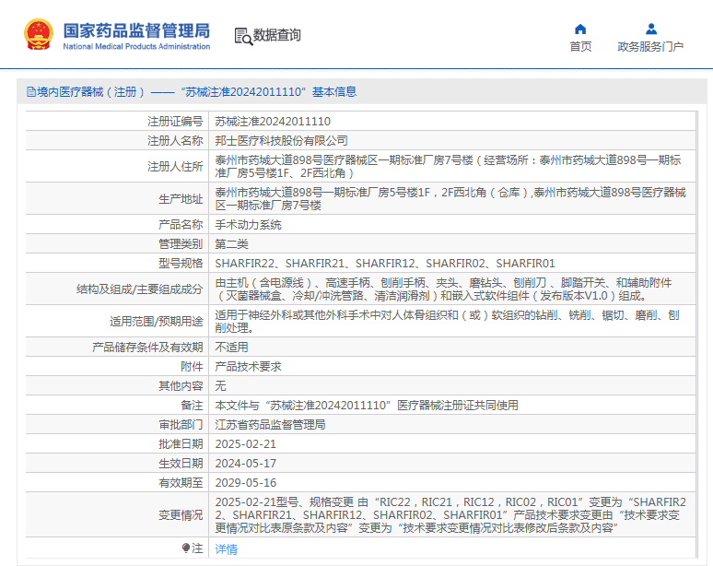Select registration number 苏械注准20242011110 value
Image resolution: width=713 pixels, height=566 pixels.
click(273, 122)
